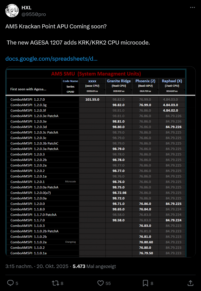Open the @9550pro handle link

[34, 14]
